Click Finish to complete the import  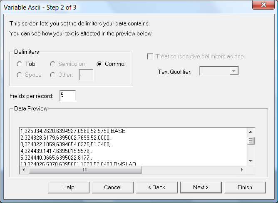245,188
